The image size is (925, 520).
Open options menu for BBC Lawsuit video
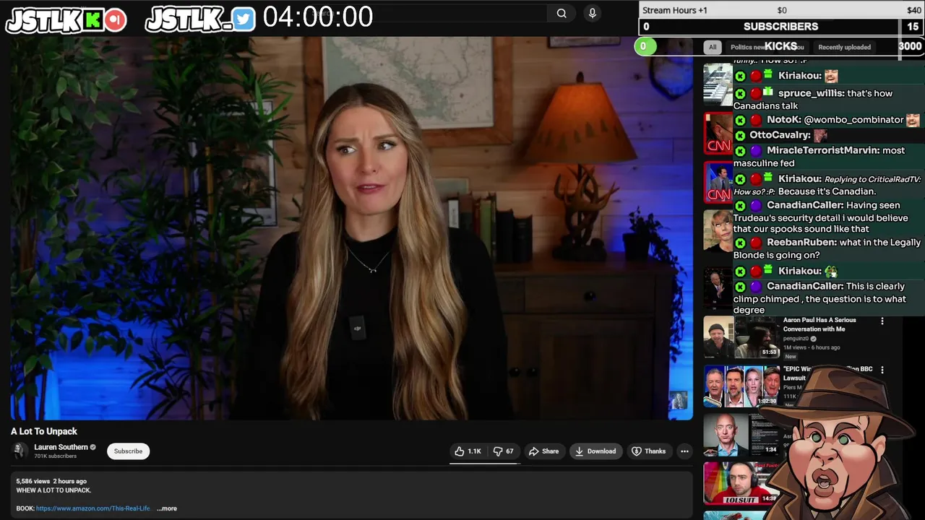click(x=882, y=370)
